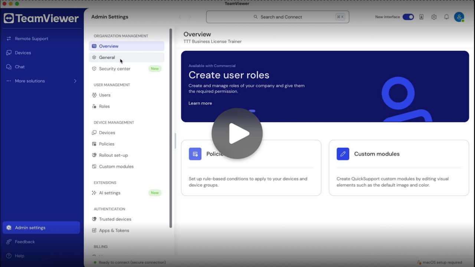The width and height of the screenshot is (475, 267).
Task: Click the New badge beside Security center
Action: (155, 69)
